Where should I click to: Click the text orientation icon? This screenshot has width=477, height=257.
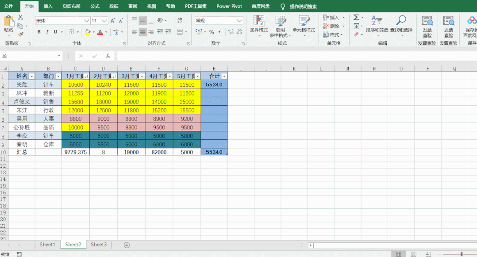160,20
